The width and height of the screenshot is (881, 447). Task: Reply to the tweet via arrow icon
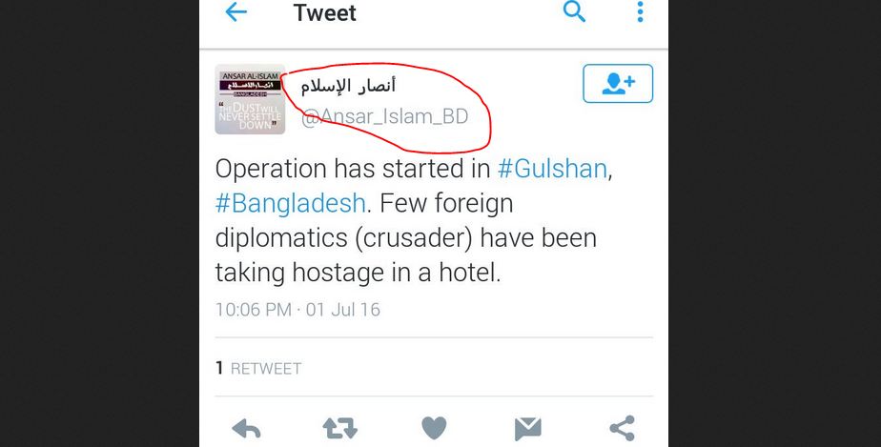coord(246,429)
